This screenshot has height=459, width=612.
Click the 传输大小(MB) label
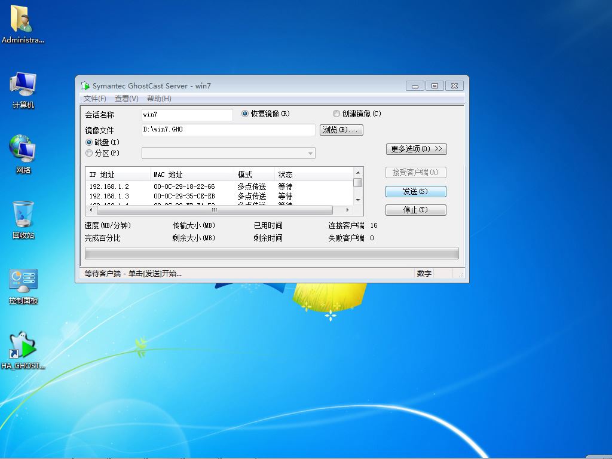[x=194, y=225]
